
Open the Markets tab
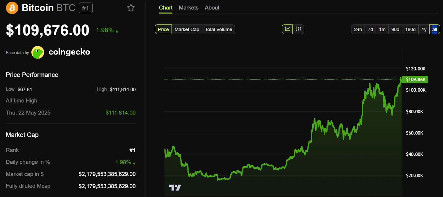point(189,8)
